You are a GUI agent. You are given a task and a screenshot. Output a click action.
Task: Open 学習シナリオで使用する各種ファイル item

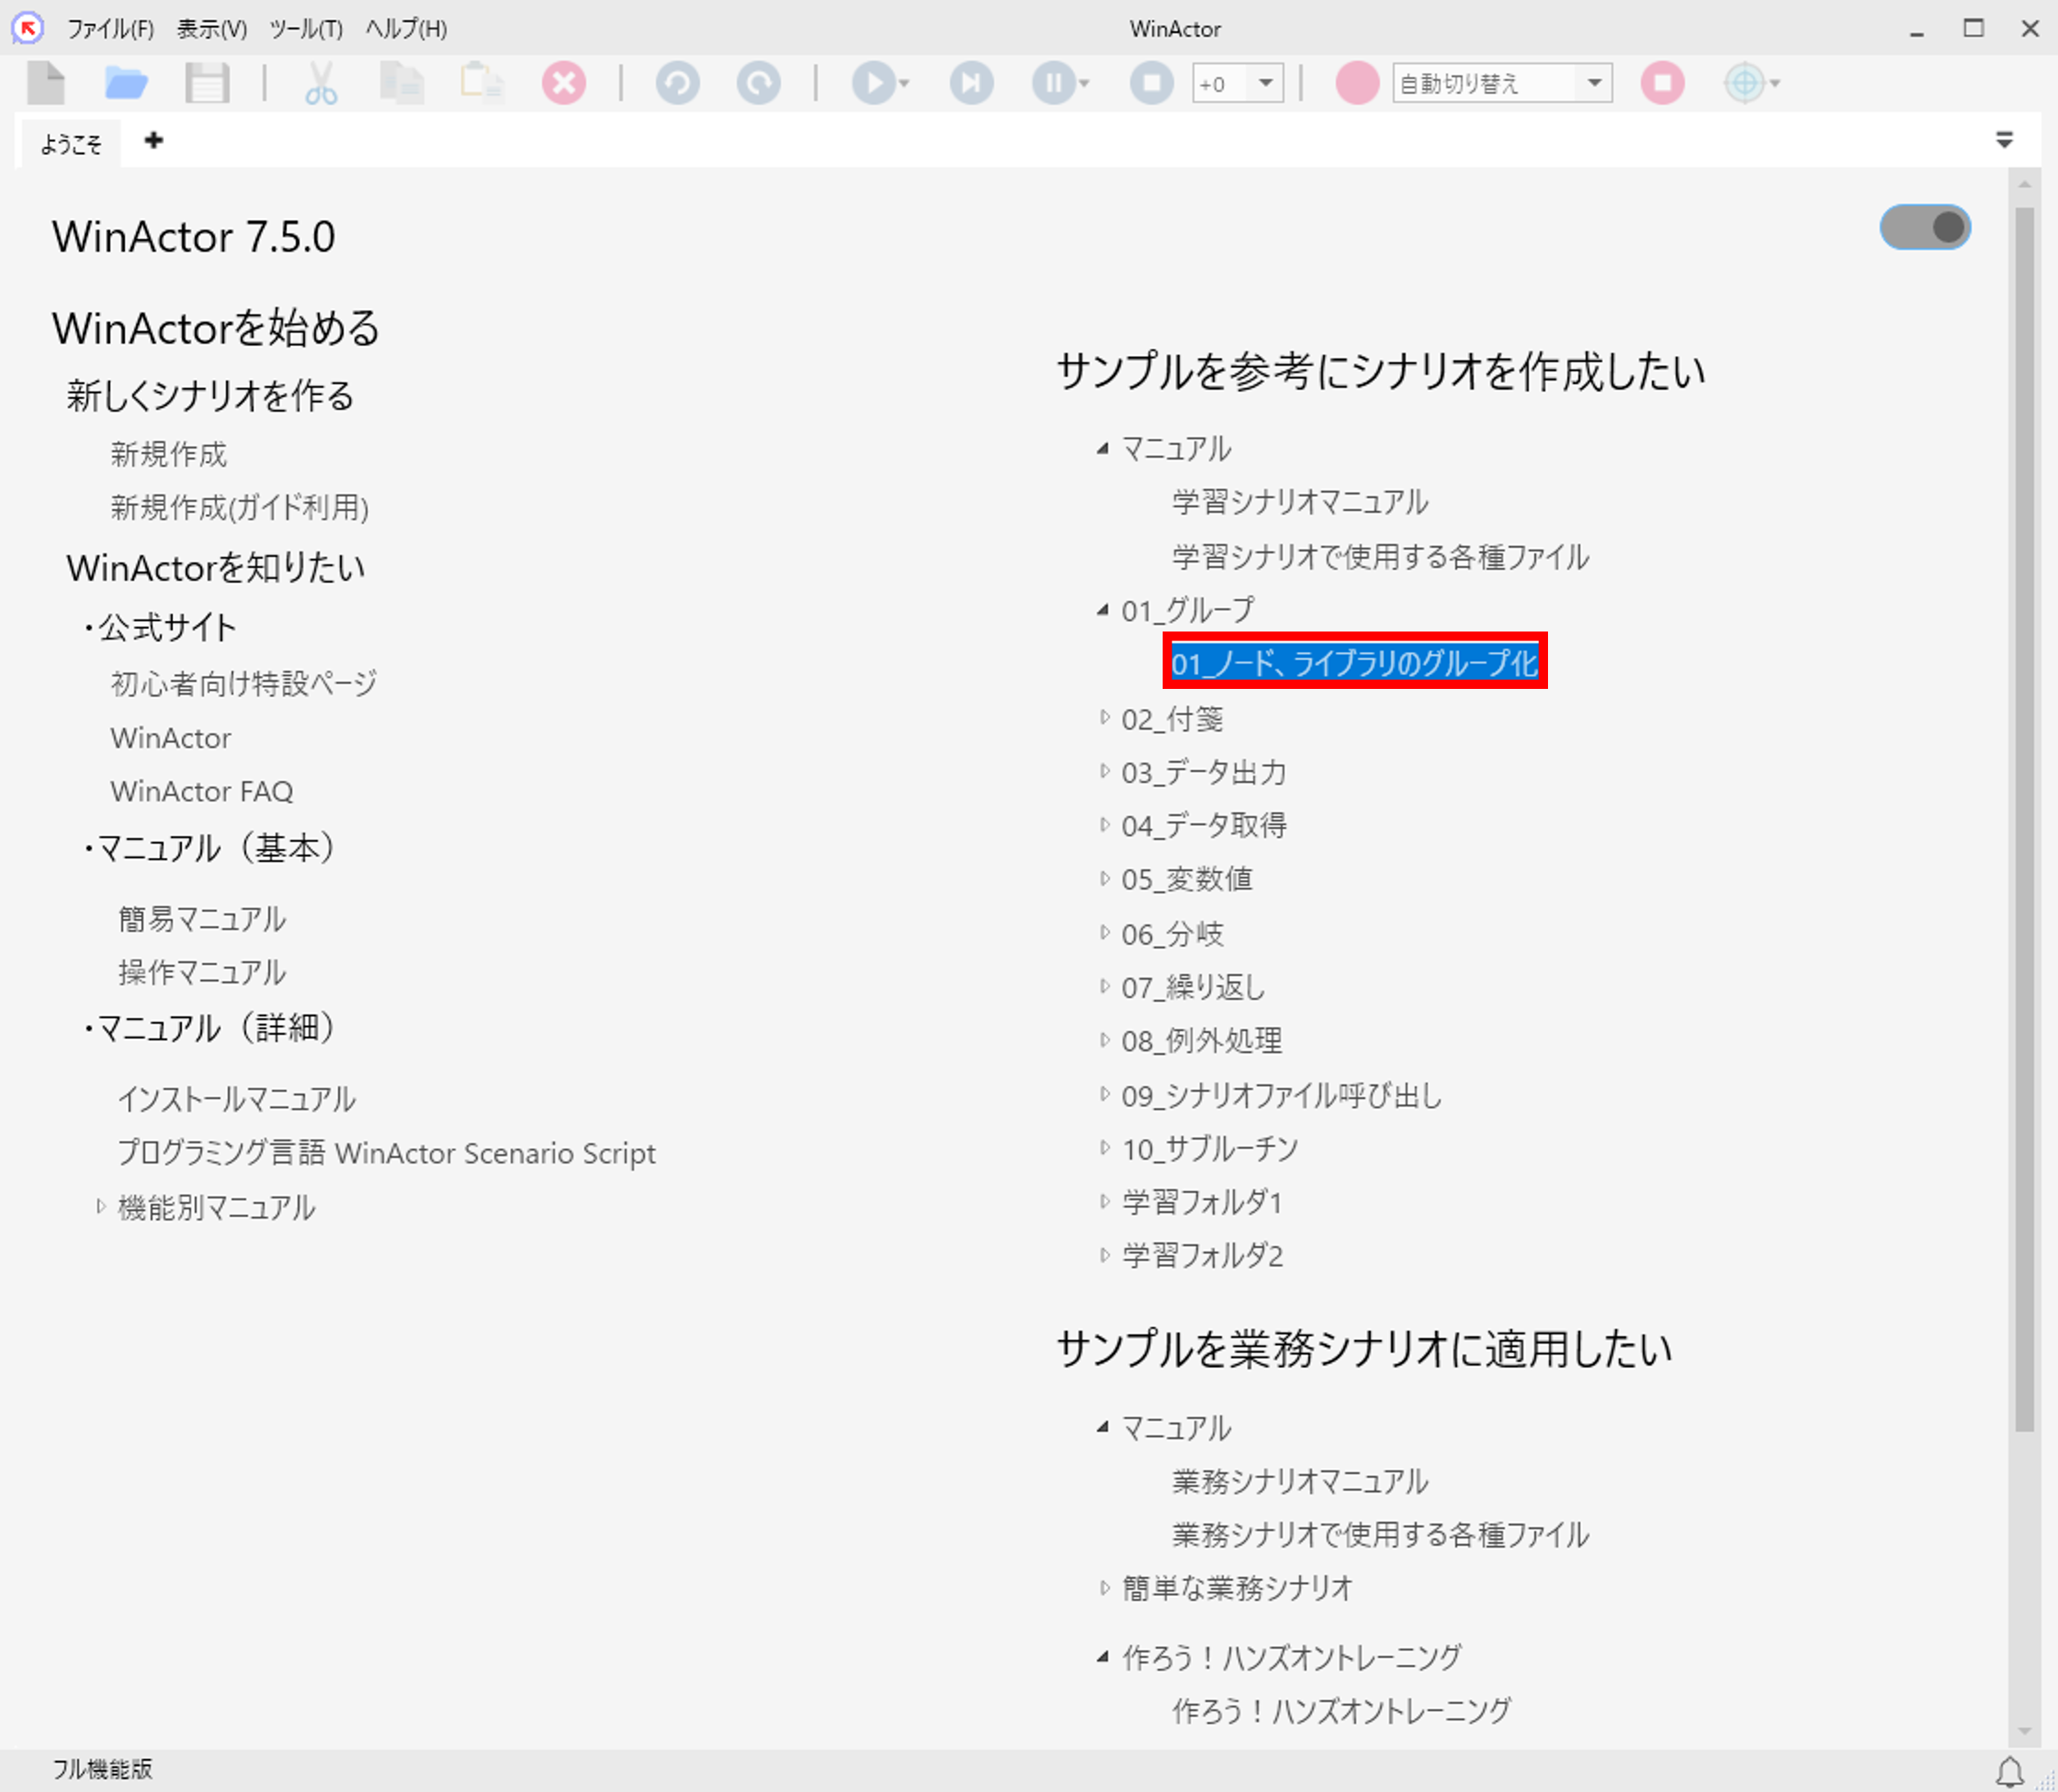point(1380,556)
